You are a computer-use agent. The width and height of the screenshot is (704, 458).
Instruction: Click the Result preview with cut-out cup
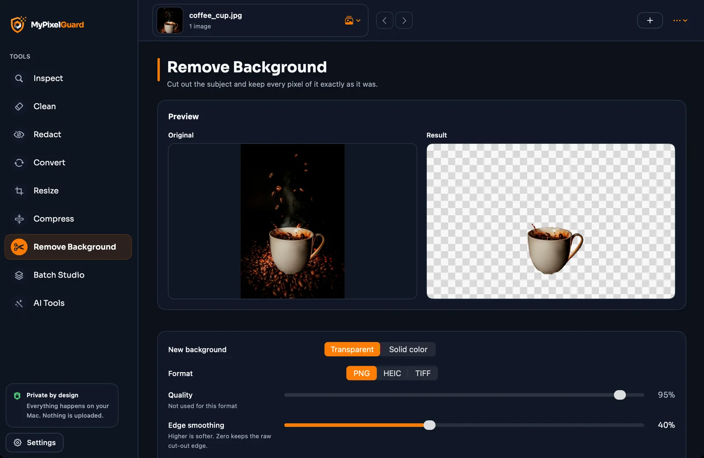[550, 221]
